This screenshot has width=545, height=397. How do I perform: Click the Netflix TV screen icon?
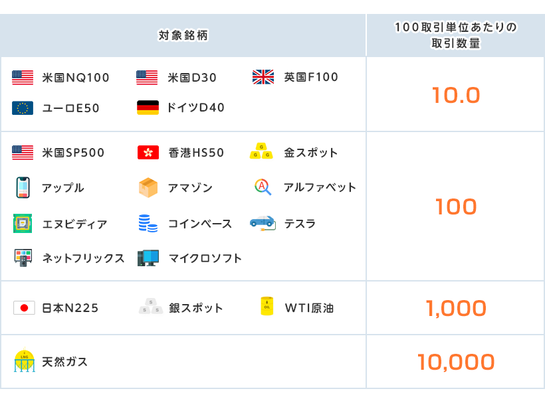(23, 258)
